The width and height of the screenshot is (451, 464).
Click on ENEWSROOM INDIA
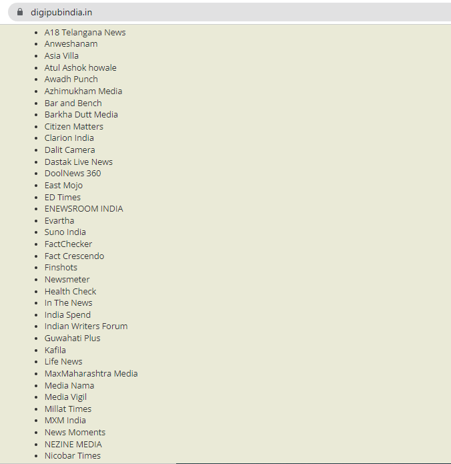click(x=83, y=209)
